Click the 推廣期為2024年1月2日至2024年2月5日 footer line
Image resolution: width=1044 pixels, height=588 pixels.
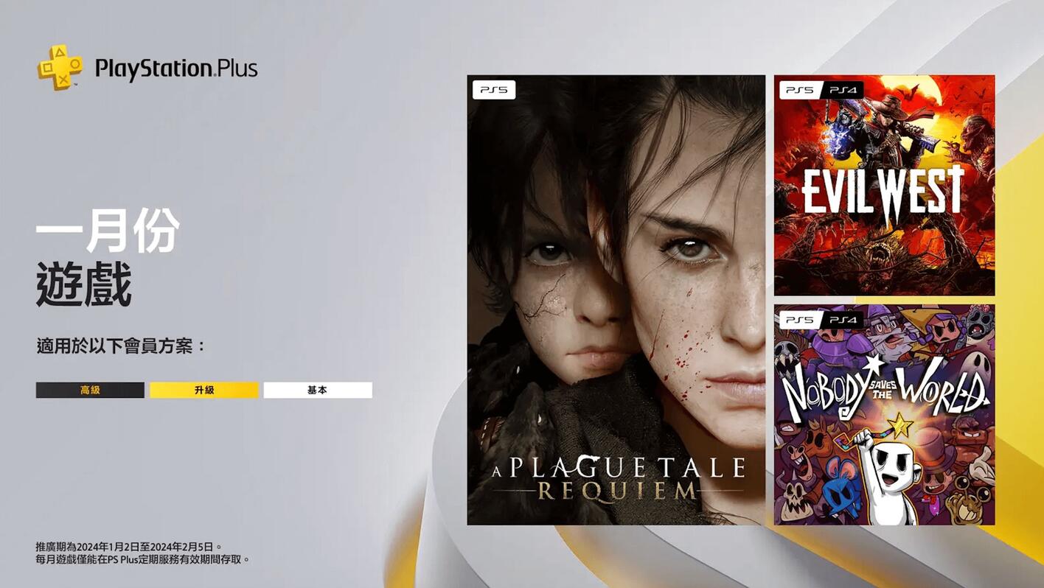pyautogui.click(x=130, y=547)
